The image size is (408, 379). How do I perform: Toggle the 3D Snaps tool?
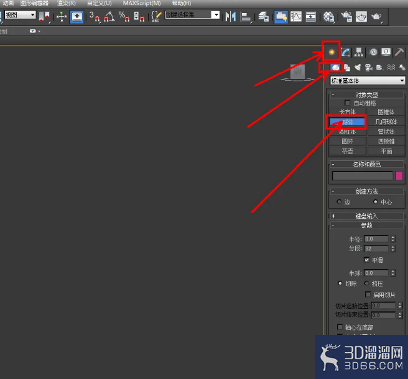(x=95, y=17)
